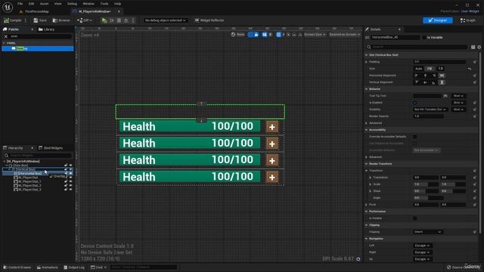Click the None localization button in viewport
The width and height of the screenshot is (484, 272).
coord(237,35)
